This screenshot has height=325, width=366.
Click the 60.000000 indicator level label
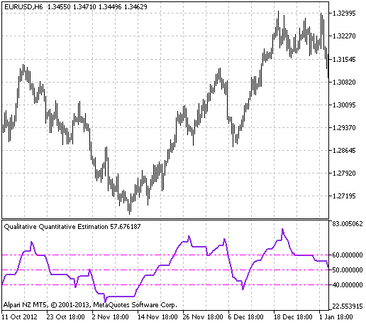[x=348, y=255]
